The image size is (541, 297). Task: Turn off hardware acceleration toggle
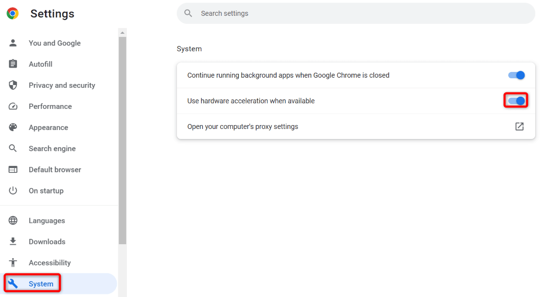coord(516,100)
